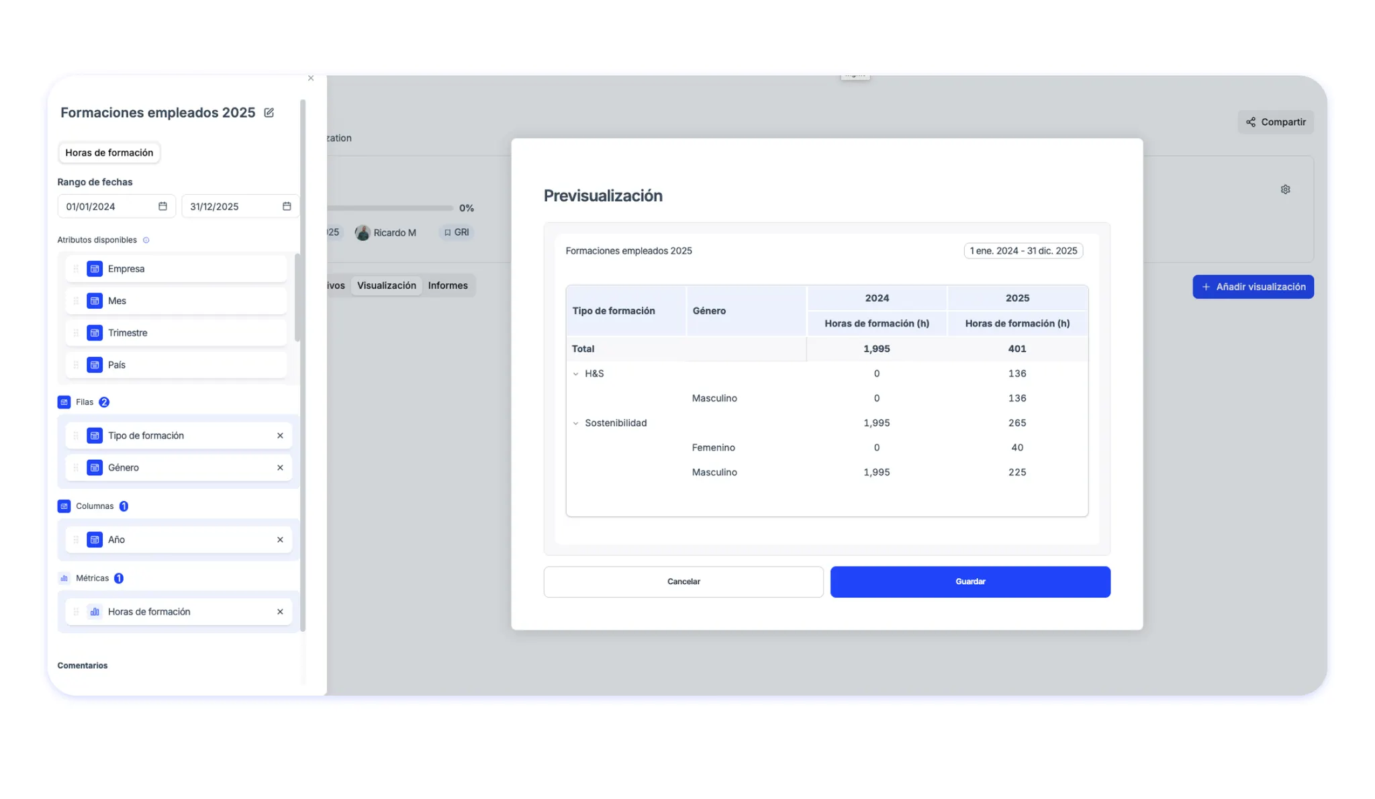The height and width of the screenshot is (799, 1375).
Task: Click the bar-chart icon next to Horas de formación metric
Action: click(94, 611)
